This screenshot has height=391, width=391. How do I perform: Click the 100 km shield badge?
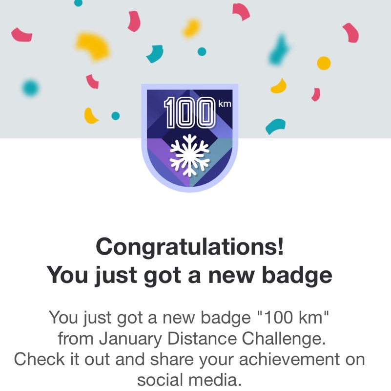(189, 139)
